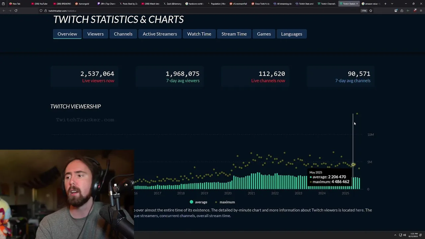Open the Stream Time tab
425x239 pixels.
234,34
